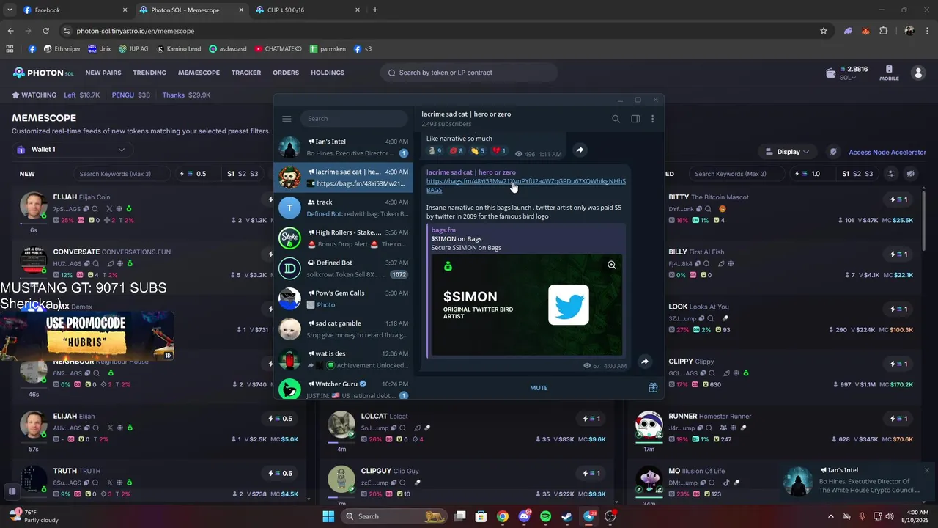
Task: Open Photon user profile avatar
Action: (x=917, y=73)
